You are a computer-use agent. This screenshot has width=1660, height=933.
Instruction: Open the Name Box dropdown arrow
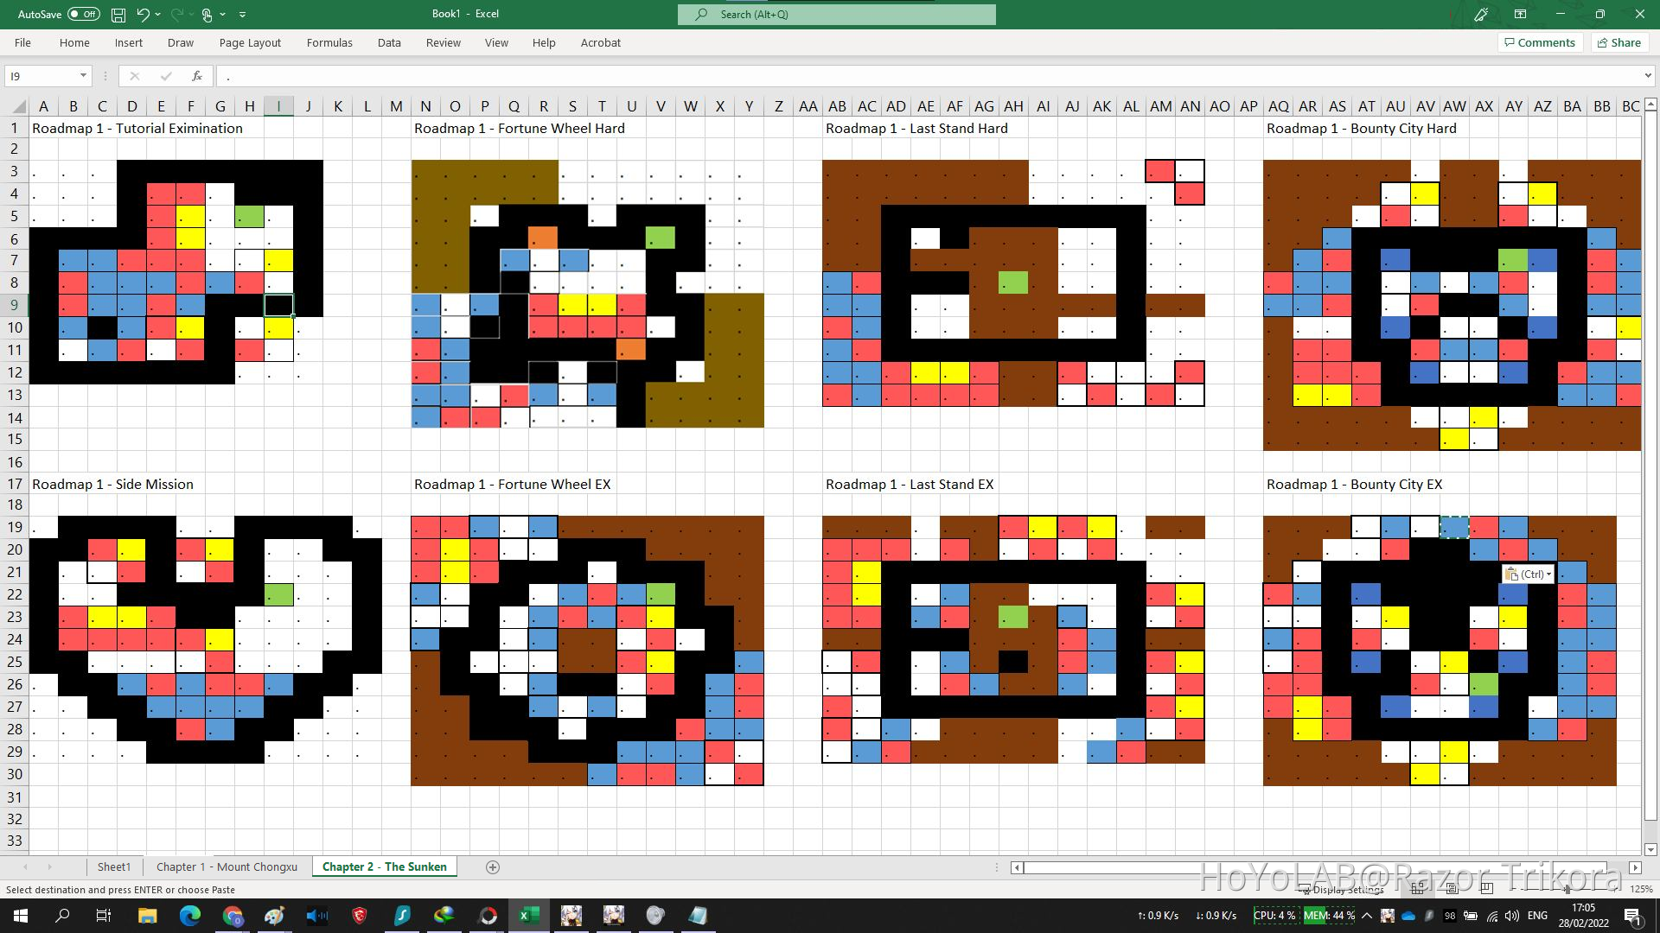83,76
